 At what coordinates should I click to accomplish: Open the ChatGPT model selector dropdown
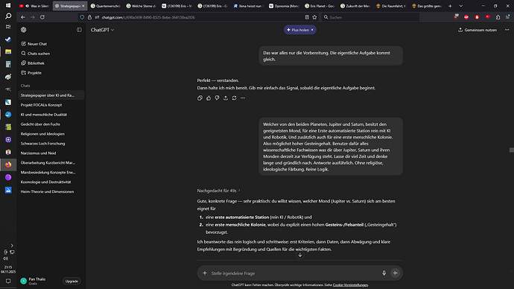[x=102, y=30]
